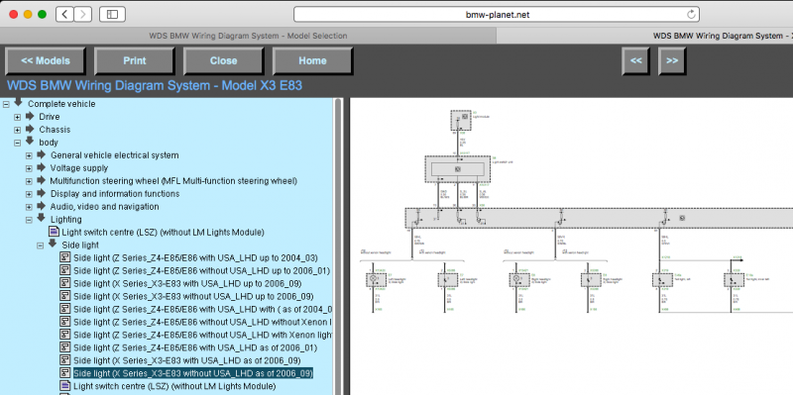Toggle the Safari sidebar button
793x395 pixels.
(x=112, y=14)
